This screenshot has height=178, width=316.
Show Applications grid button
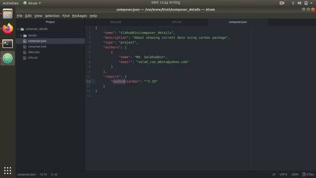8,171
